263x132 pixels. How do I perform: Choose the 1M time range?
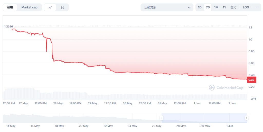216,7
